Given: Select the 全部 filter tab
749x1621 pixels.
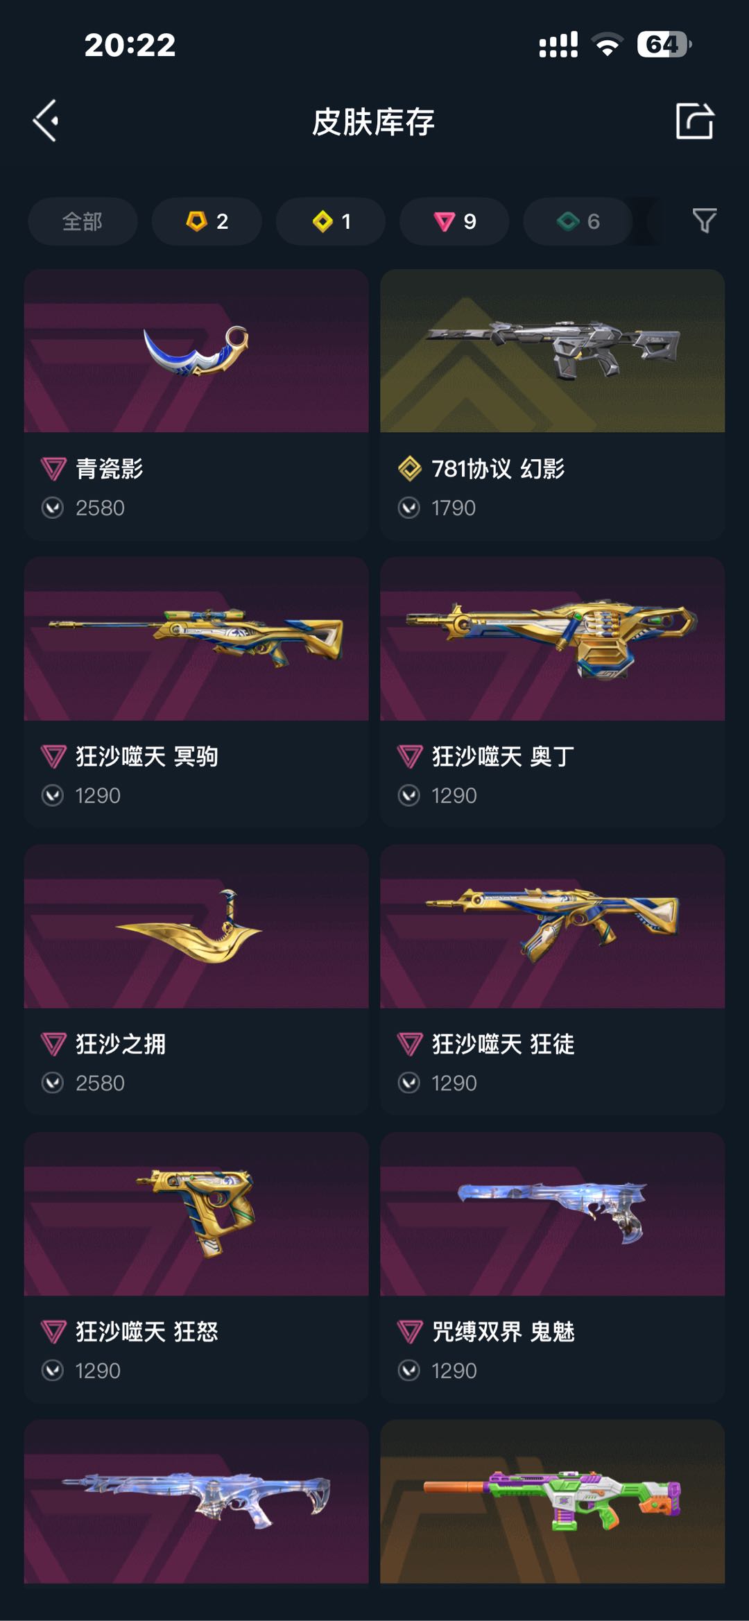Looking at the screenshot, I should pos(83,221).
